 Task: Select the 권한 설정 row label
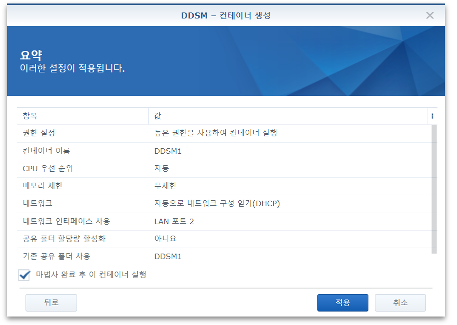pos(39,133)
